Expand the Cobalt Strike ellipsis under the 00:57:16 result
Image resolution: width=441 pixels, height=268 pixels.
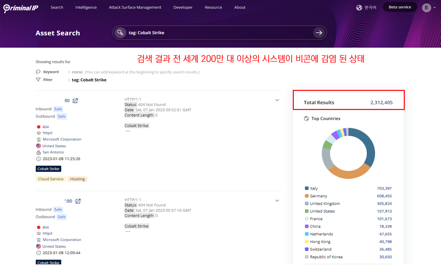(x=128, y=231)
